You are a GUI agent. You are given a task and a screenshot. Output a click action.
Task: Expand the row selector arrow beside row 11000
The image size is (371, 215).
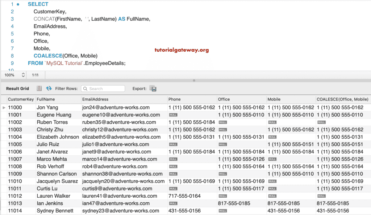pos(3,107)
